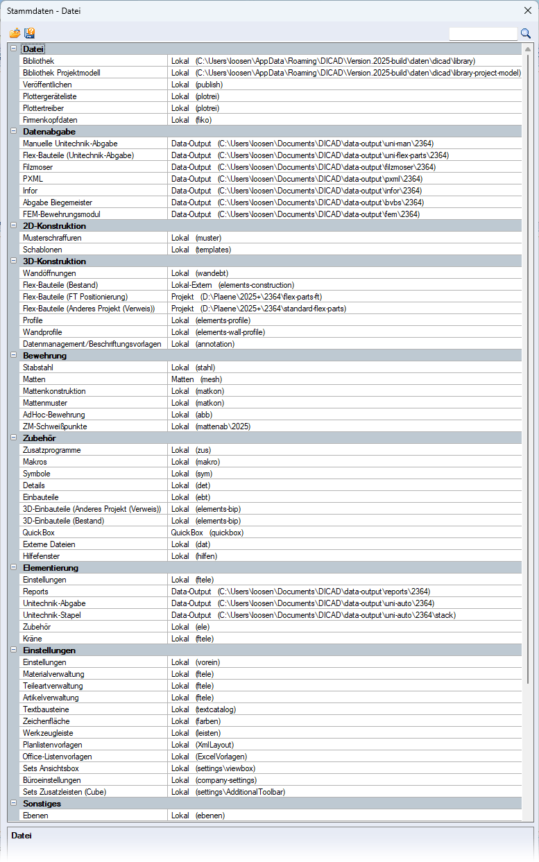The image size is (539, 862).
Task: Select the Datenmanagement/Beschriftungsvorlagen row
Action: (271, 344)
